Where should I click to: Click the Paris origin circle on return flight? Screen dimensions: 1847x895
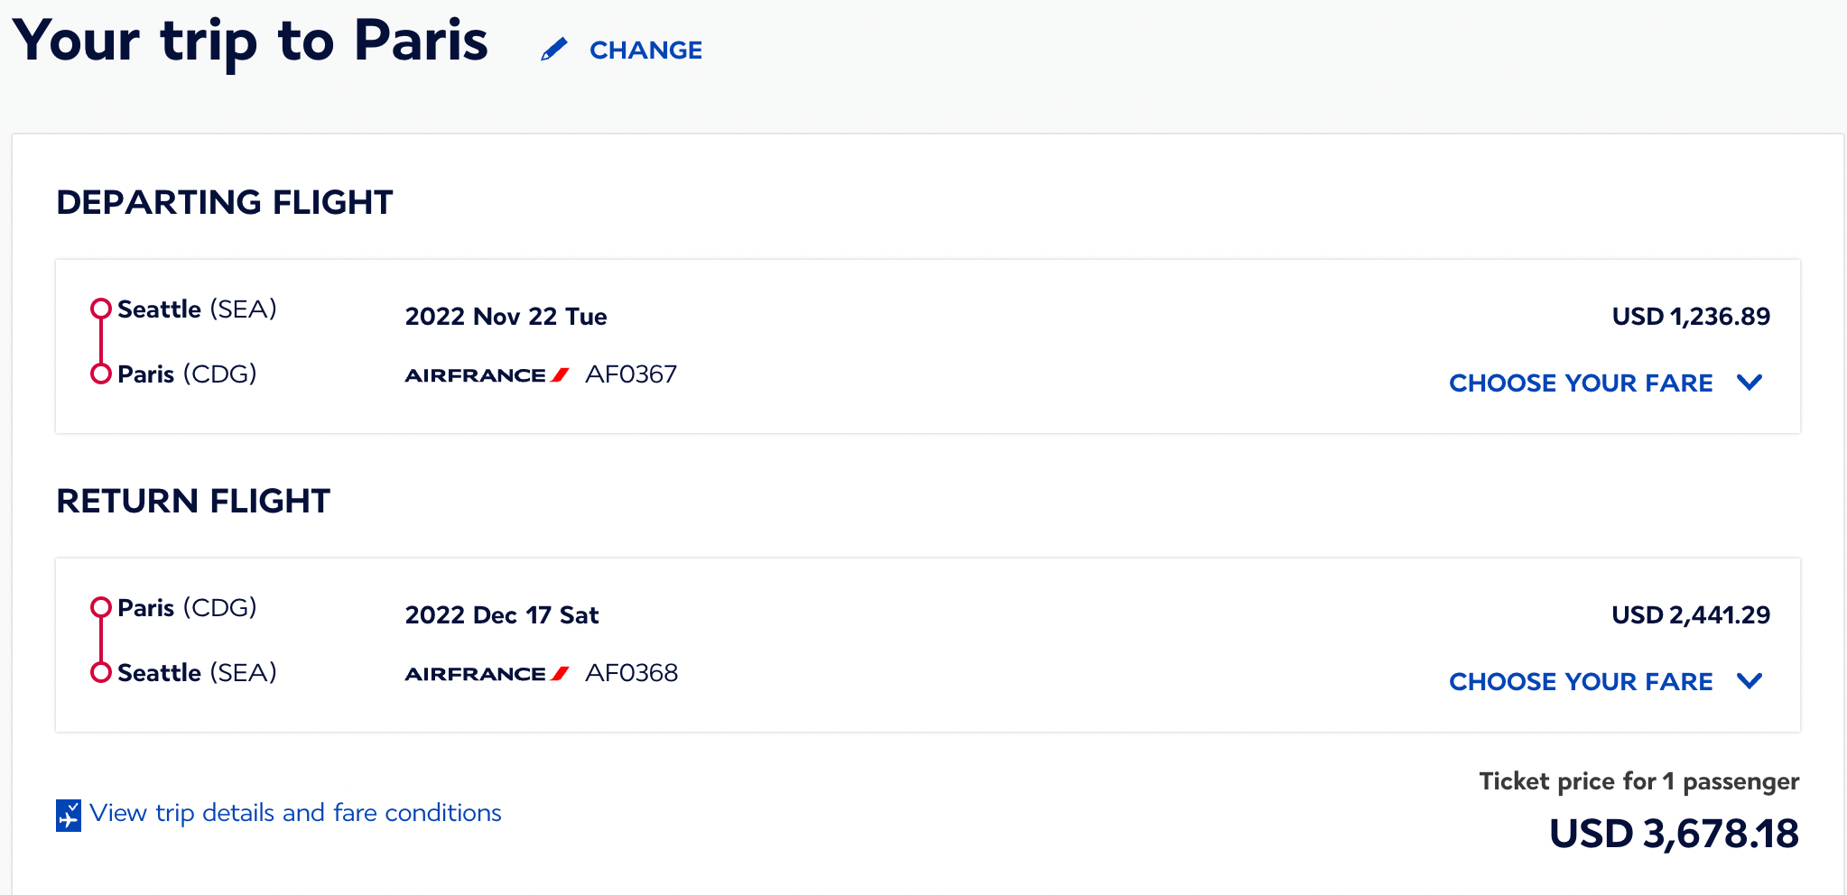pyautogui.click(x=99, y=608)
